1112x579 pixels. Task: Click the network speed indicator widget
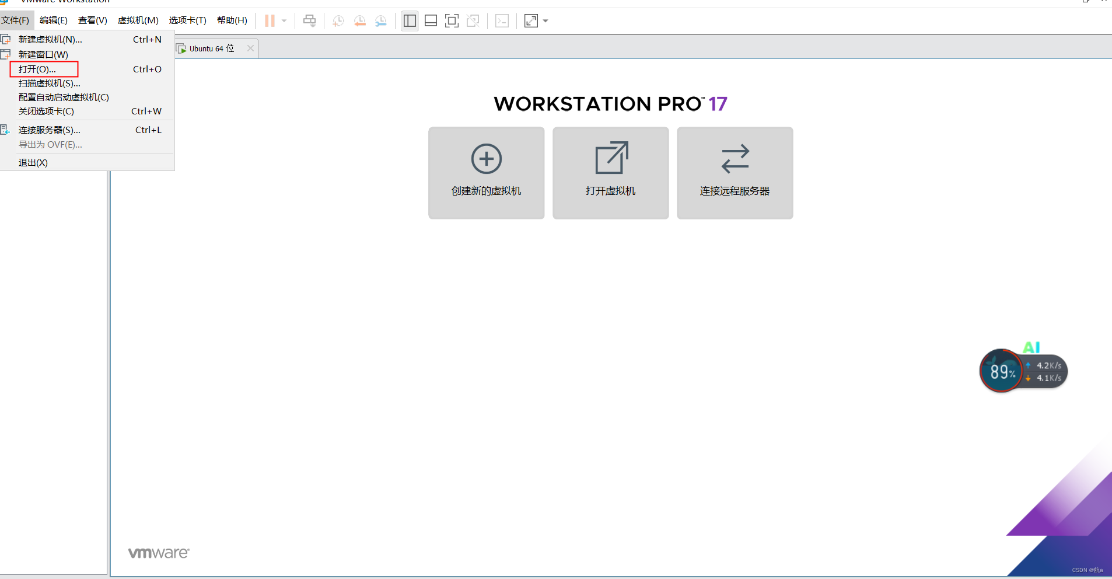[1045, 372]
